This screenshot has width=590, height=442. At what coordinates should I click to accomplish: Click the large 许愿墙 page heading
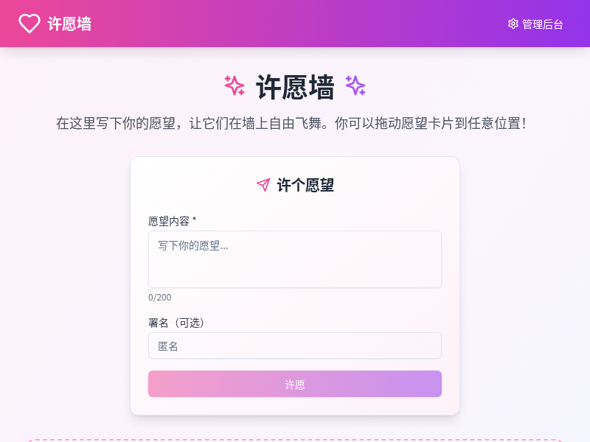[295, 86]
